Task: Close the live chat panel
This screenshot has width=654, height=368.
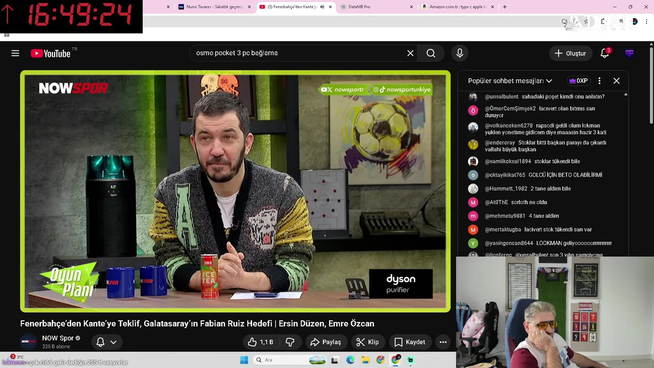Action: click(617, 81)
